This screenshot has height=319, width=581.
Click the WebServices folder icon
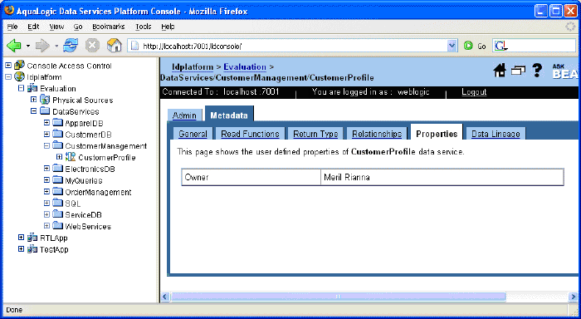point(58,225)
